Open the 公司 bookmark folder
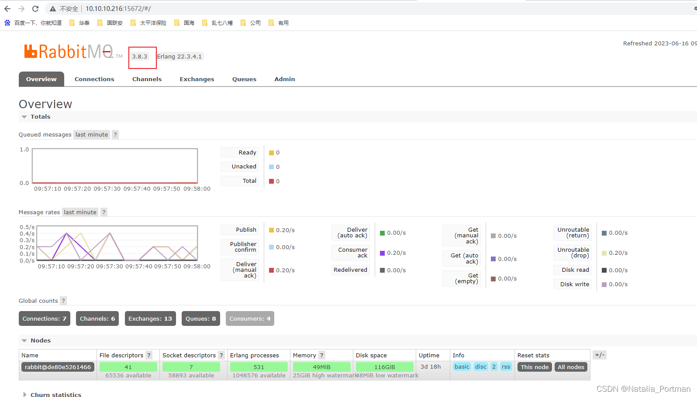 251,23
